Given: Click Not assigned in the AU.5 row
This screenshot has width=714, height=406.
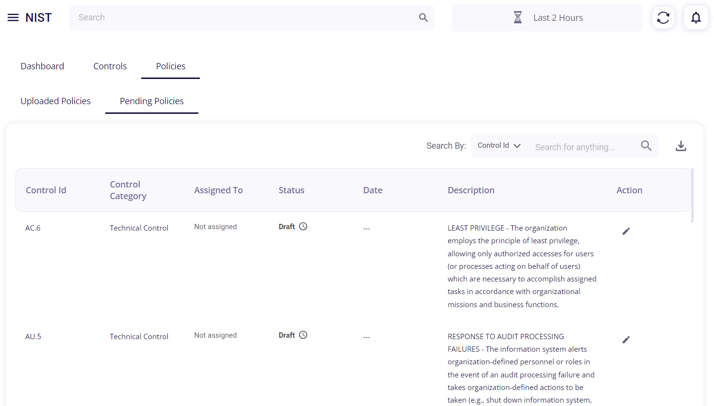Looking at the screenshot, I should coord(215,335).
